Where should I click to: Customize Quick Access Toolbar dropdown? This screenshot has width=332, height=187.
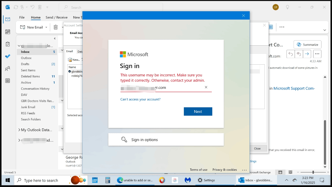click(x=48, y=7)
